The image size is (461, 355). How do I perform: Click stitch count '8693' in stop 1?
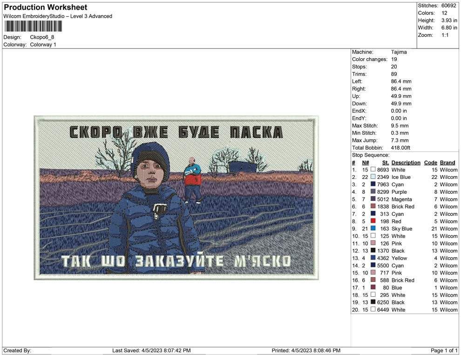point(383,170)
